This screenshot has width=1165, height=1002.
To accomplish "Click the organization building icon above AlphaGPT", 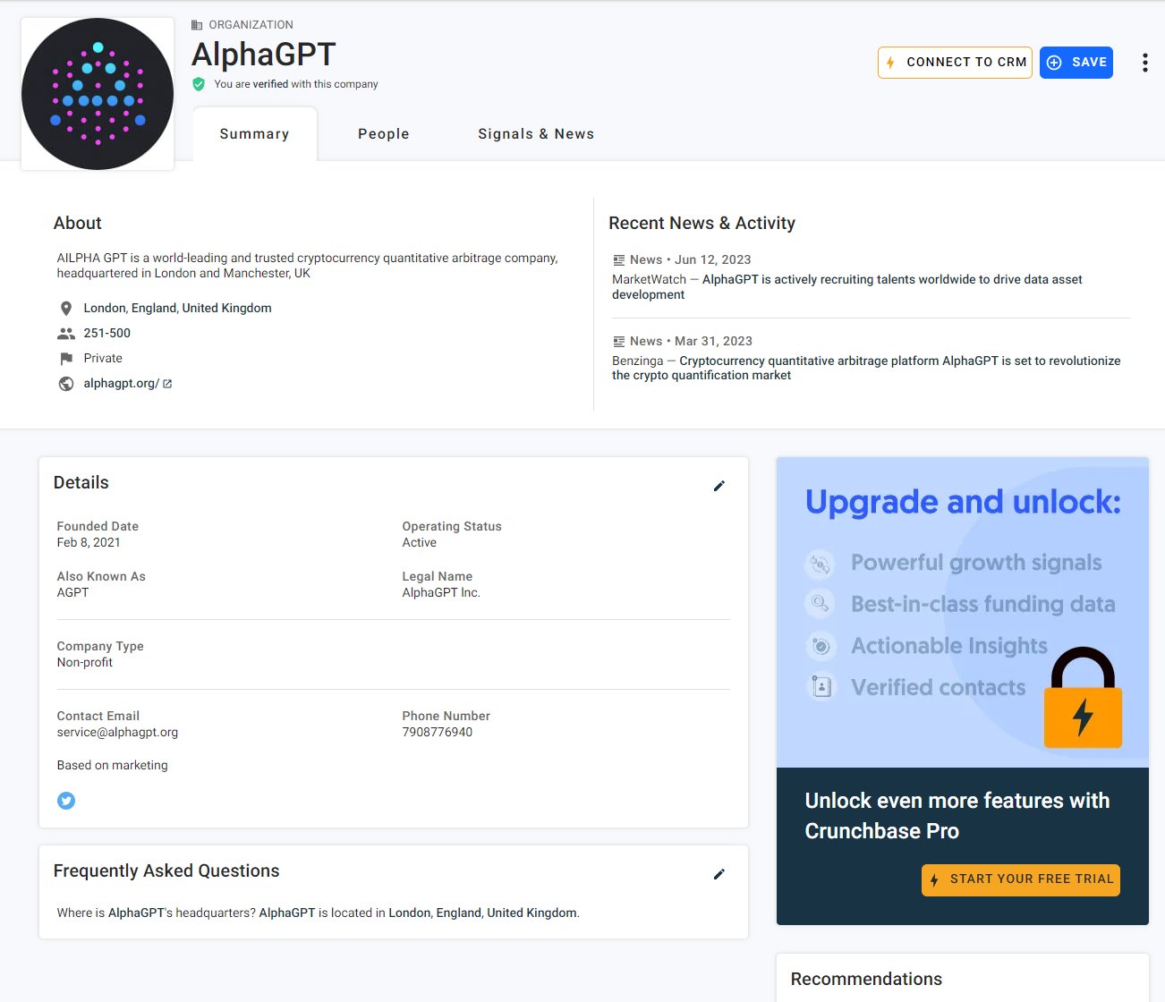I will 195,24.
